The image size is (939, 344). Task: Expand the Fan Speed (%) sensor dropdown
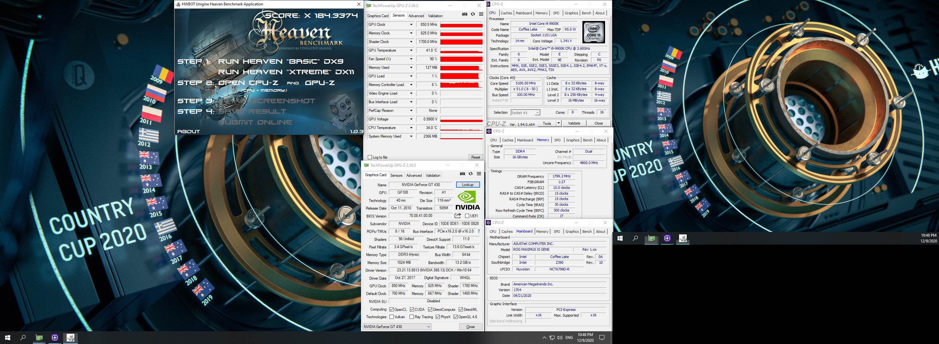[411, 59]
